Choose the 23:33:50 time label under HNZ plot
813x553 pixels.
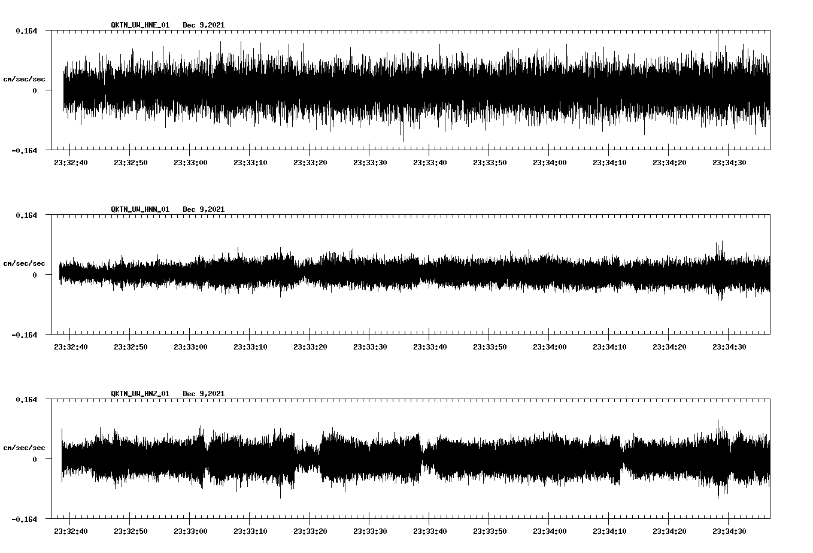[x=490, y=531]
